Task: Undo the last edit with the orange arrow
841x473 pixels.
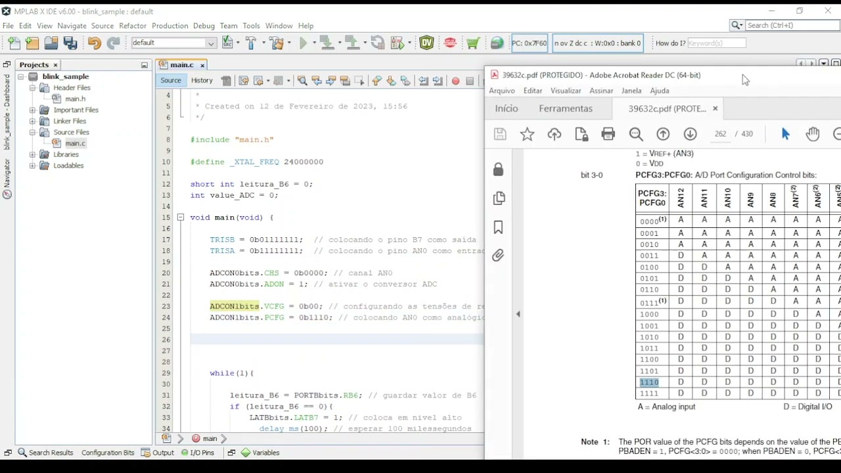Action: point(94,43)
